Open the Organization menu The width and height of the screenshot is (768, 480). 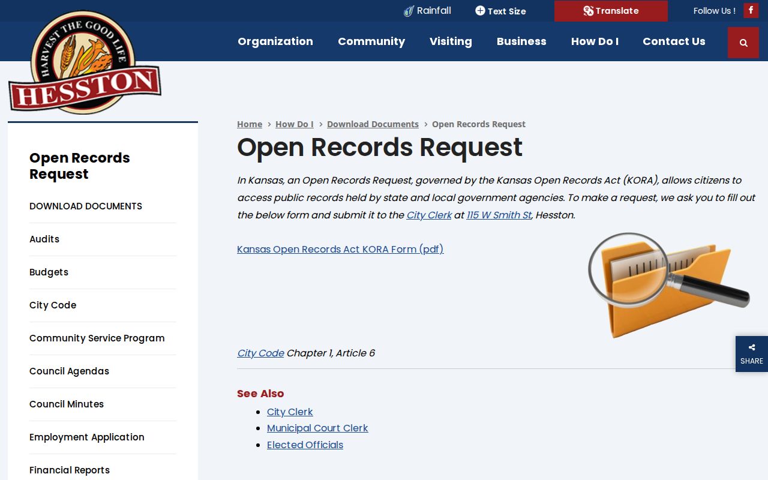coord(275,41)
